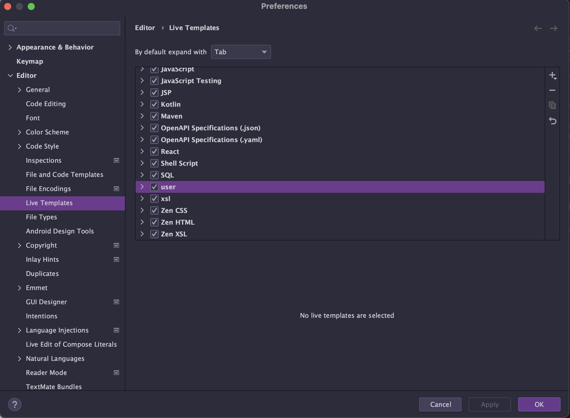The width and height of the screenshot is (570, 418).
Task: Click the settings search field
Action: click(x=62, y=28)
